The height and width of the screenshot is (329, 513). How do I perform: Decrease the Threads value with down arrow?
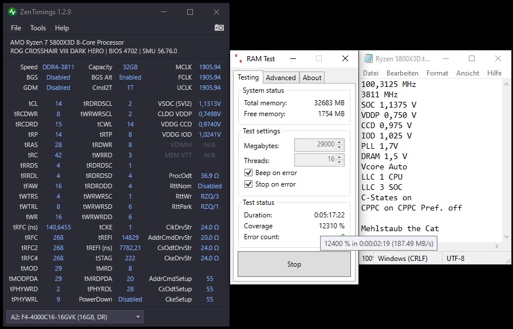pos(340,162)
